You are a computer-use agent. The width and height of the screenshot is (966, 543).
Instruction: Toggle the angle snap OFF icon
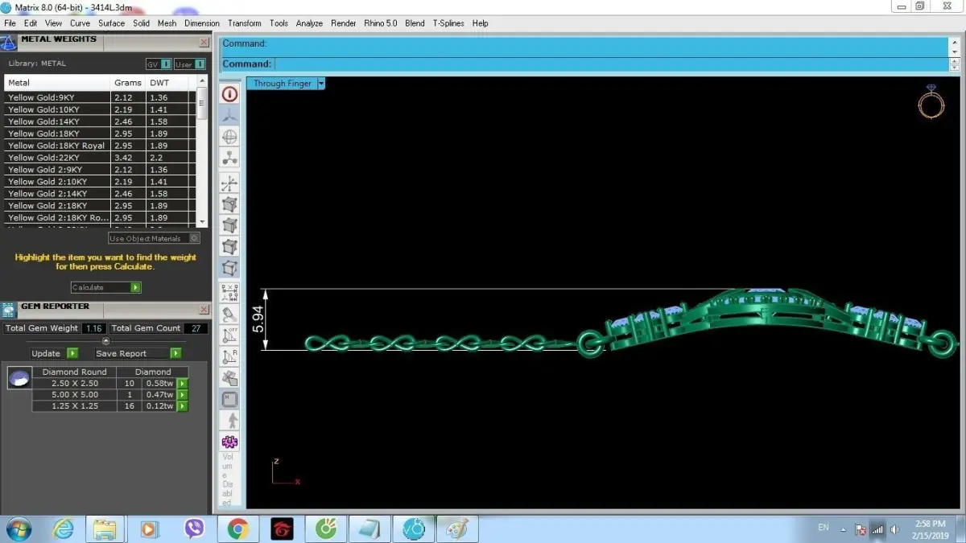229,335
